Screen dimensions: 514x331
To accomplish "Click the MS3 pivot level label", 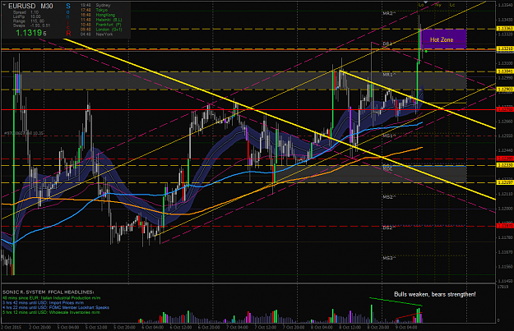I will point(389,259).
